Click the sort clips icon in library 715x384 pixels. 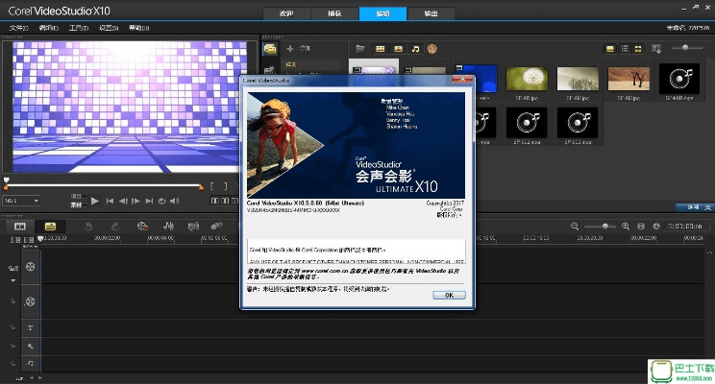coord(654,48)
